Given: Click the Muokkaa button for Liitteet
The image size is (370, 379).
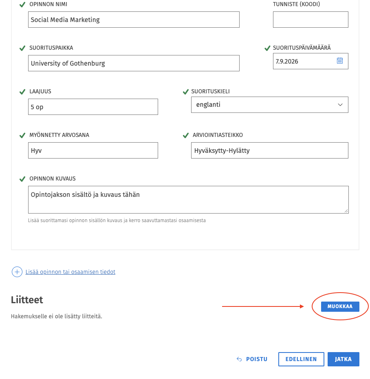Looking at the screenshot, I should [340, 306].
